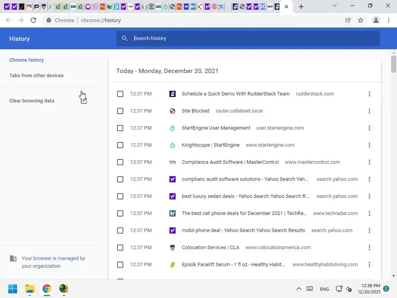Select the best luxury sedan deals checkbox

pyautogui.click(x=120, y=196)
